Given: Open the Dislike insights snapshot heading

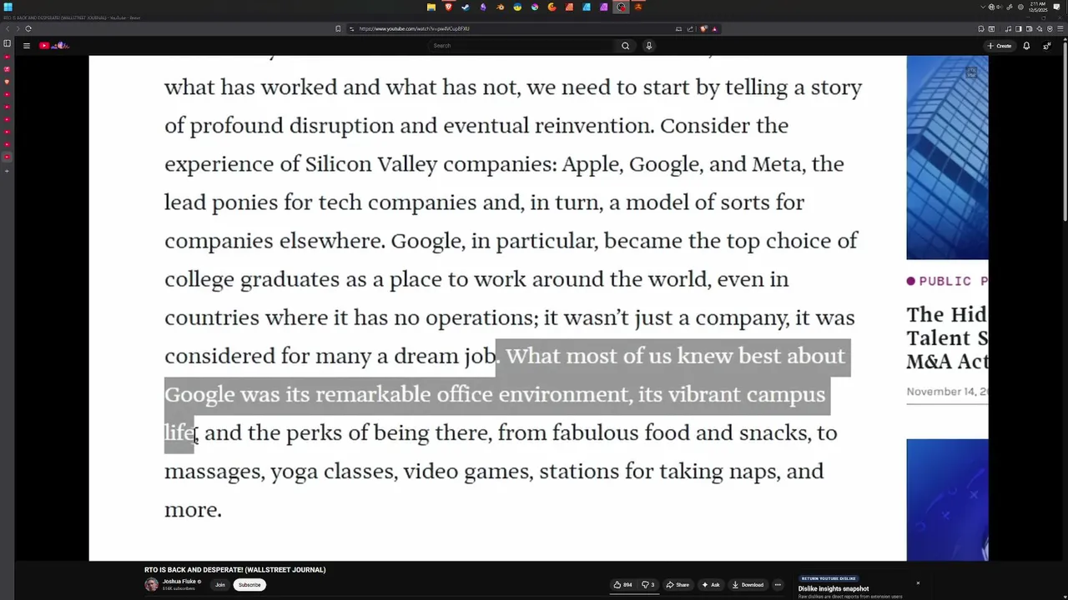Looking at the screenshot, I should (x=834, y=588).
